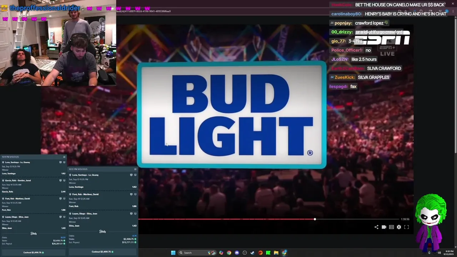Open OBS Studio from the taskbar
This screenshot has width=457, height=257.
click(x=245, y=253)
